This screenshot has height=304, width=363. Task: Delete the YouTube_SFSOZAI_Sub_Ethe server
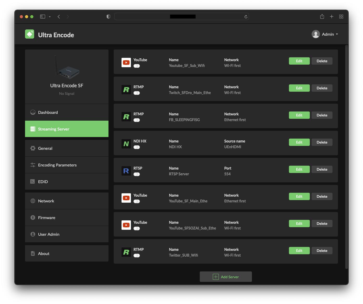click(322, 224)
